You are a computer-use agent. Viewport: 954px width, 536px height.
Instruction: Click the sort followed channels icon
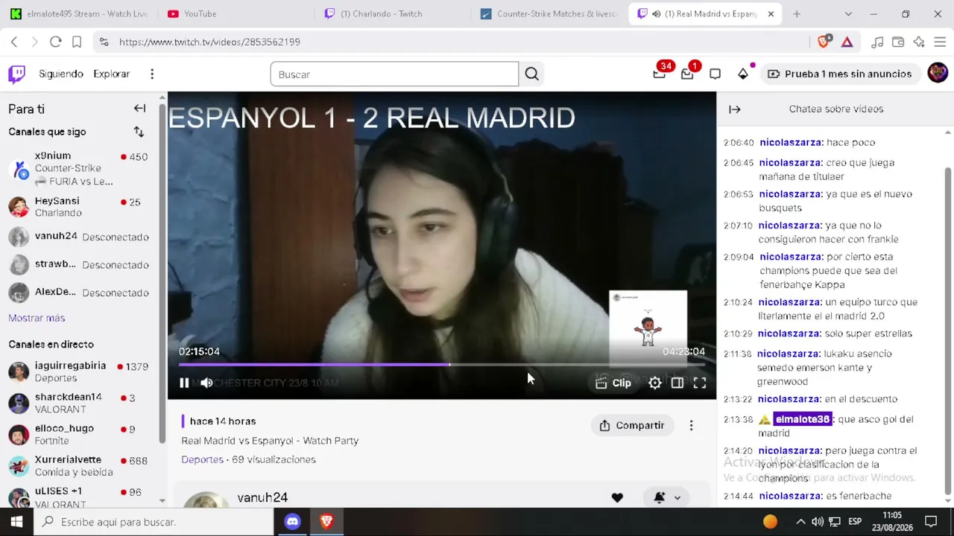[139, 132]
